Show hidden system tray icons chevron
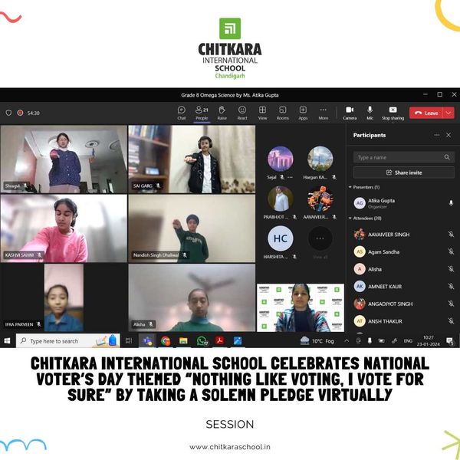Screen dimensions: 460x460 [347, 340]
